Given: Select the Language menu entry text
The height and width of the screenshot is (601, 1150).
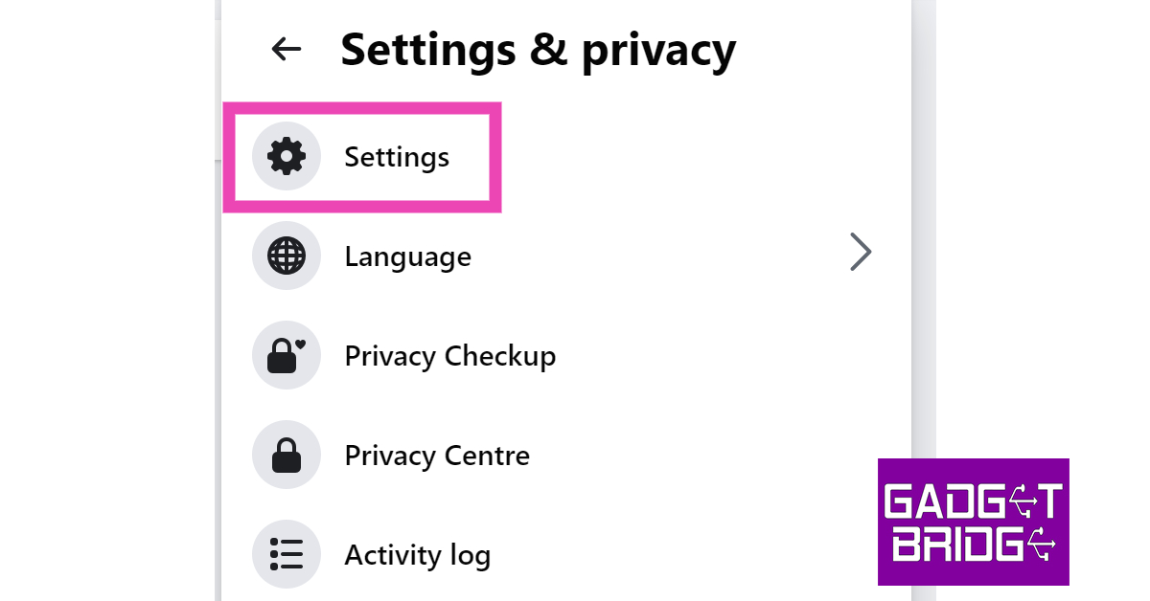Looking at the screenshot, I should (407, 256).
